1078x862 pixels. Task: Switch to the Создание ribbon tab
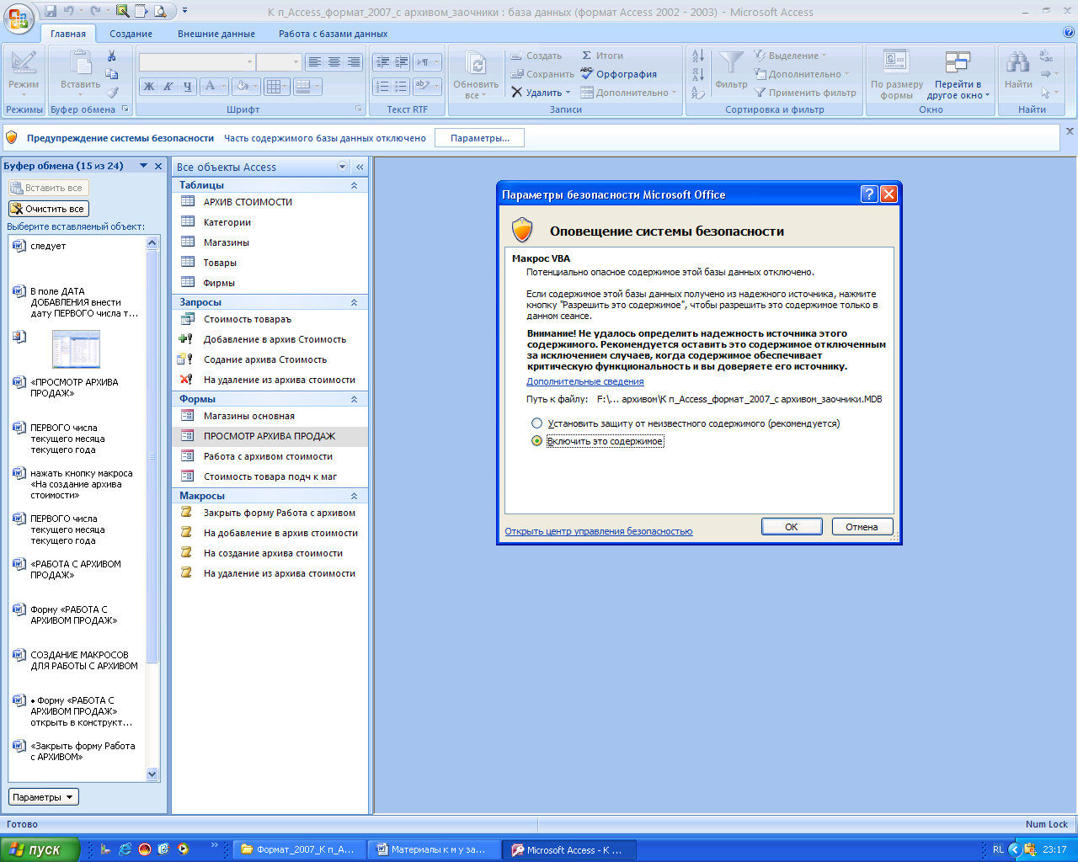point(131,34)
